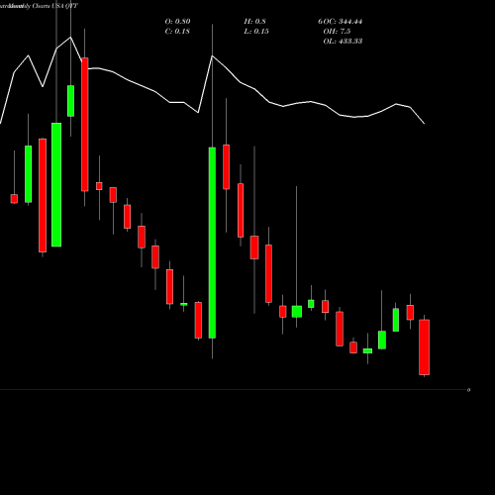Select the tall green candle at mid-chart spike
The image size is (495, 495).
coord(212,243)
